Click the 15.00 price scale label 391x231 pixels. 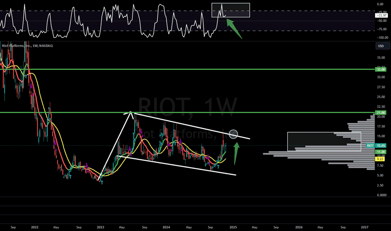tap(381, 136)
